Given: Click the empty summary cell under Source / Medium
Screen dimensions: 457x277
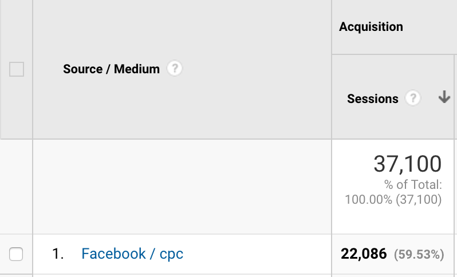Looking at the screenshot, I should click(182, 187).
